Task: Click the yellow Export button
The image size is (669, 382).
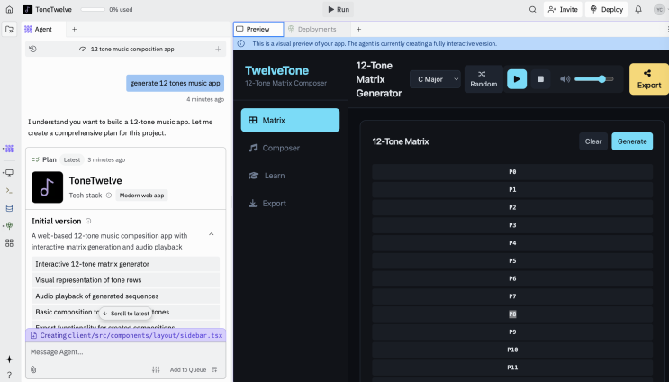Action: [x=649, y=79]
